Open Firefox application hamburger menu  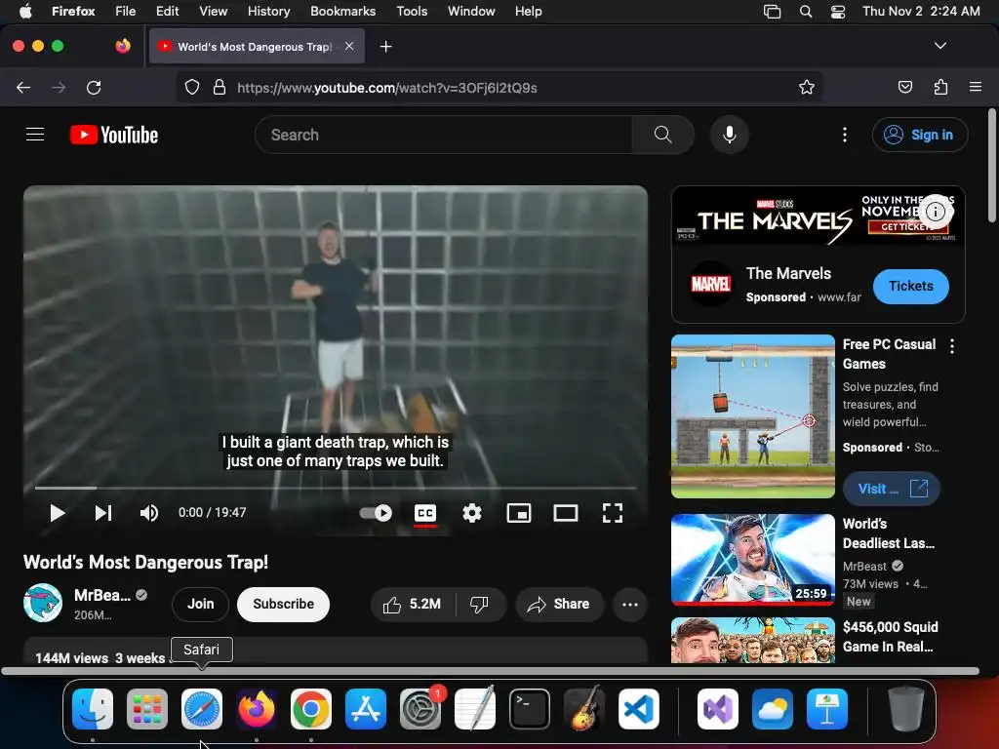(976, 87)
